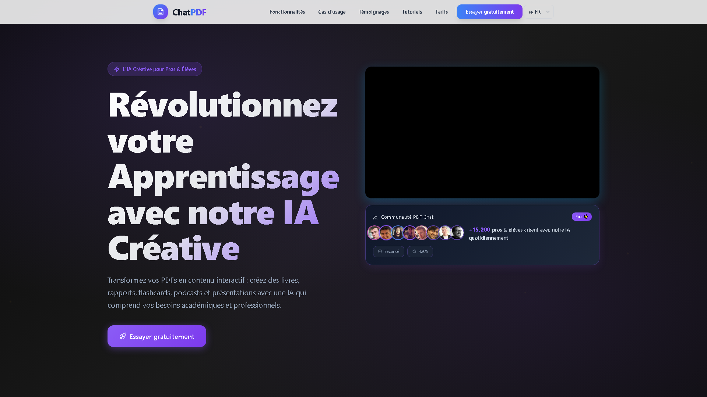
Task: Click the black video preview area
Action: pyautogui.click(x=482, y=132)
